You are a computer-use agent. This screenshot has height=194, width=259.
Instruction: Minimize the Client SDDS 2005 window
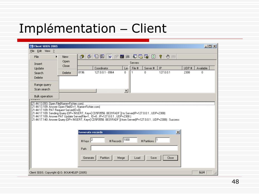pyautogui.click(x=206, y=46)
